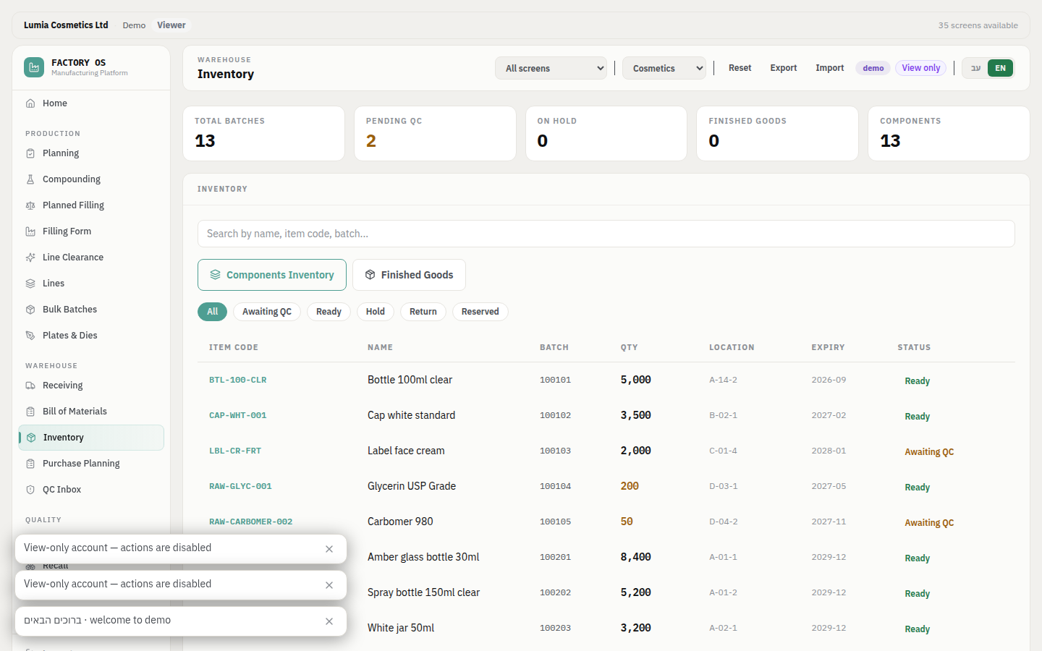This screenshot has height=651, width=1042.
Task: Click the Glycerin USP Grade name
Action: (412, 486)
